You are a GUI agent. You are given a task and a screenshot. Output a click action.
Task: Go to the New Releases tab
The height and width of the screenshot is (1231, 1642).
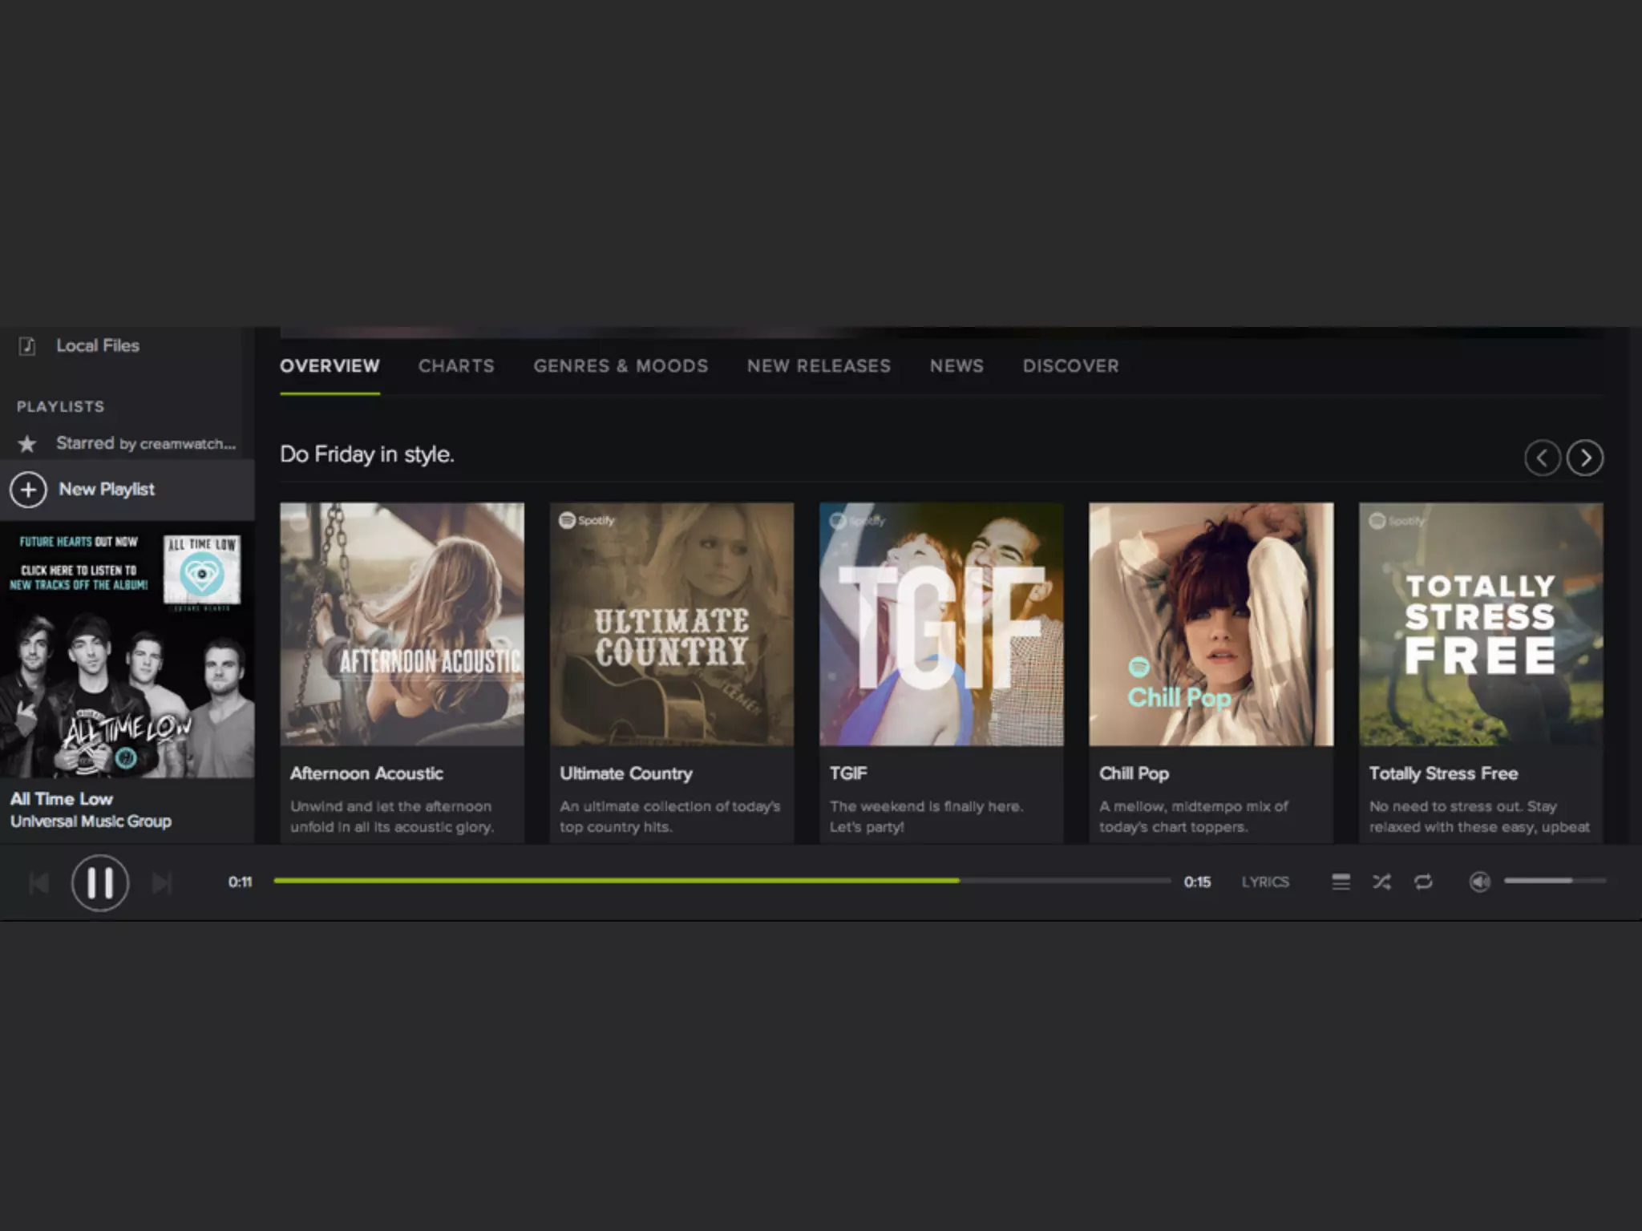[x=819, y=365]
